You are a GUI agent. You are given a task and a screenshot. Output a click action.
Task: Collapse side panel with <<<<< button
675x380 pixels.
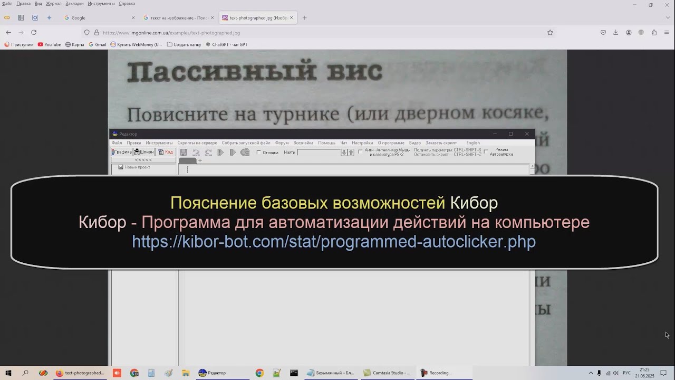coord(143,160)
